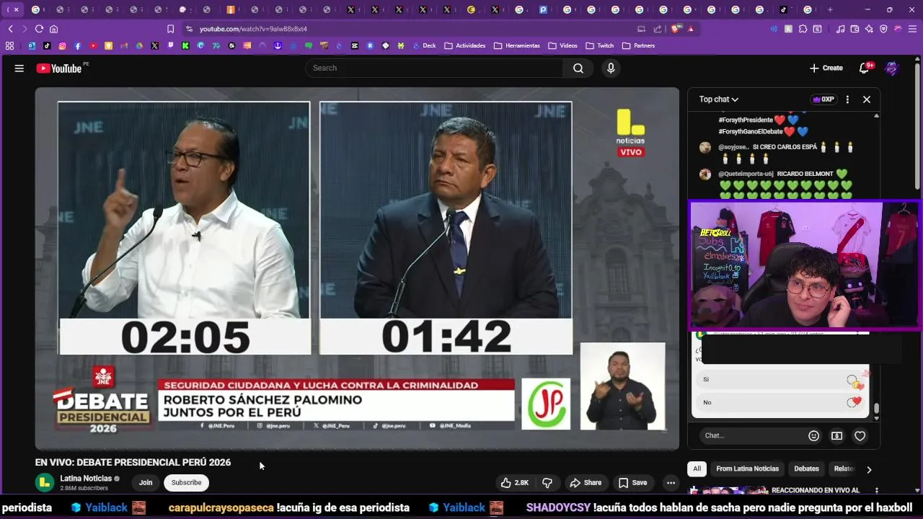Open the browser tab grid apps icon
This screenshot has height=519, width=923.
coord(9,45)
